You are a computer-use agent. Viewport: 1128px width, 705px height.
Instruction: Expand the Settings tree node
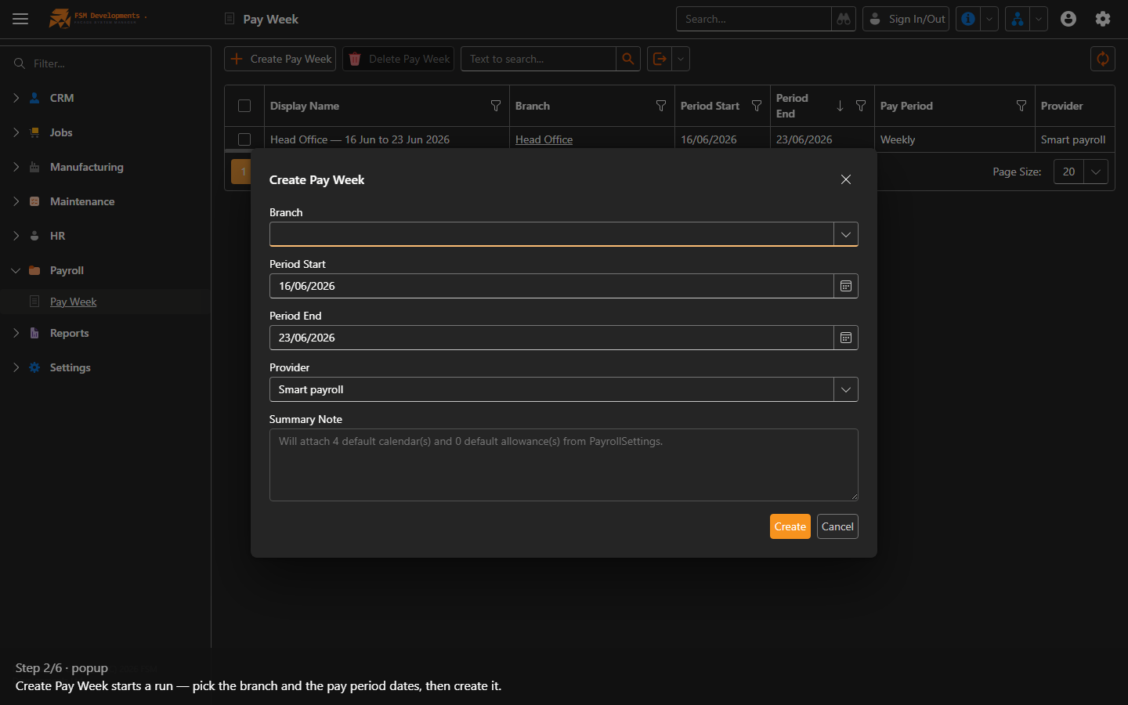(x=16, y=367)
